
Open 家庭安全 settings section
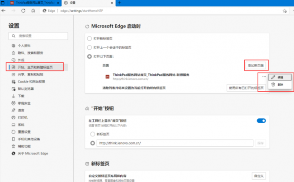21,103
